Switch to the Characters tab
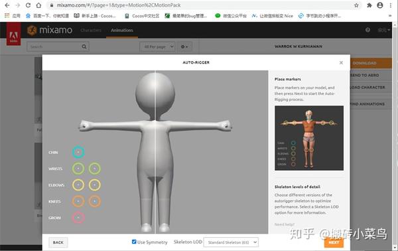Screen dimensions: 398x251 point(91,30)
